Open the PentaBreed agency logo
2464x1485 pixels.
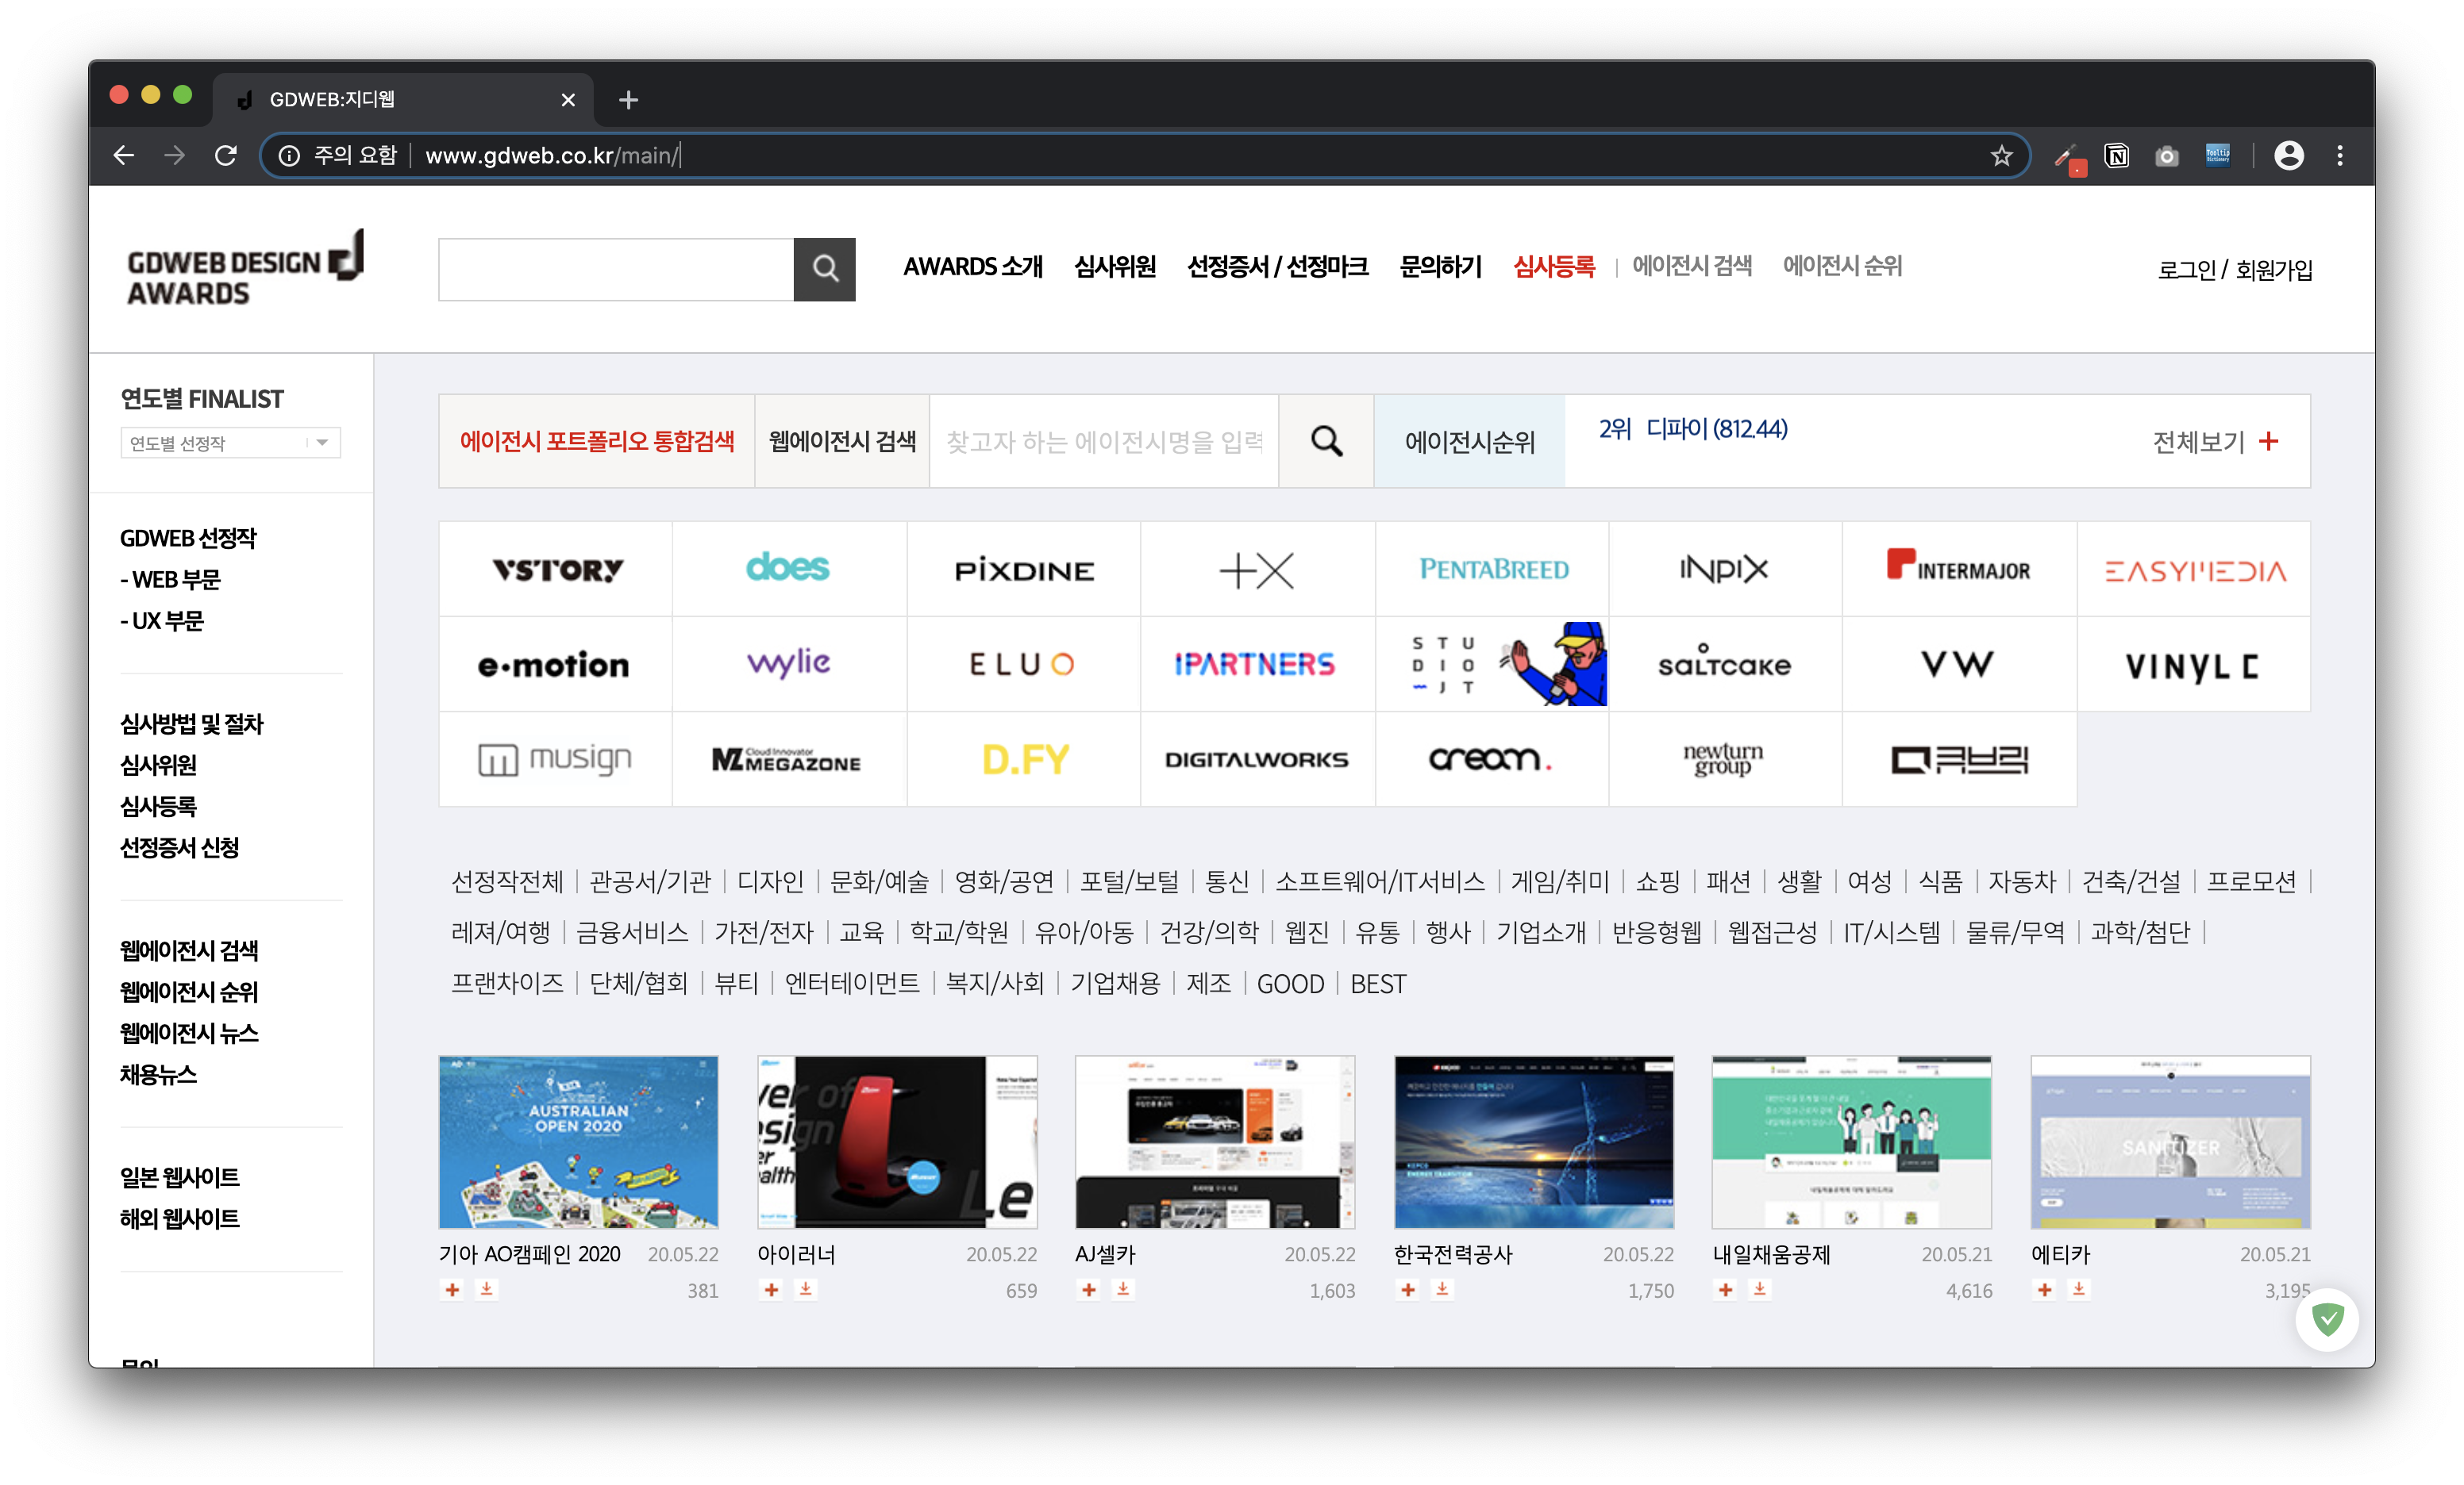coord(1493,569)
